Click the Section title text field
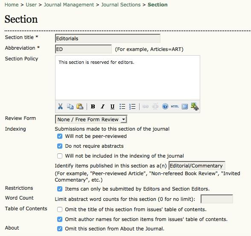Viewport: 251px width, 236px height. (108, 38)
